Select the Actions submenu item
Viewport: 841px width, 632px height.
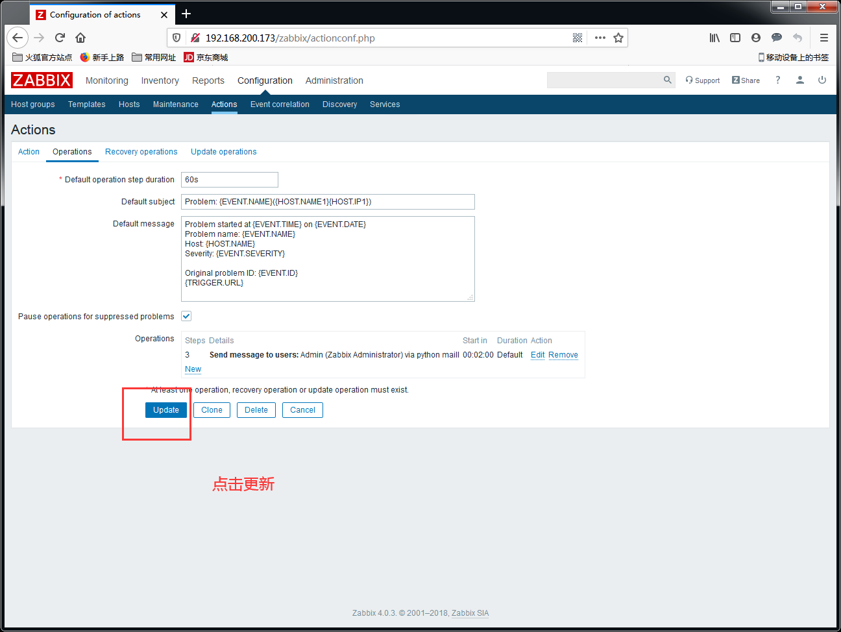[x=225, y=104]
